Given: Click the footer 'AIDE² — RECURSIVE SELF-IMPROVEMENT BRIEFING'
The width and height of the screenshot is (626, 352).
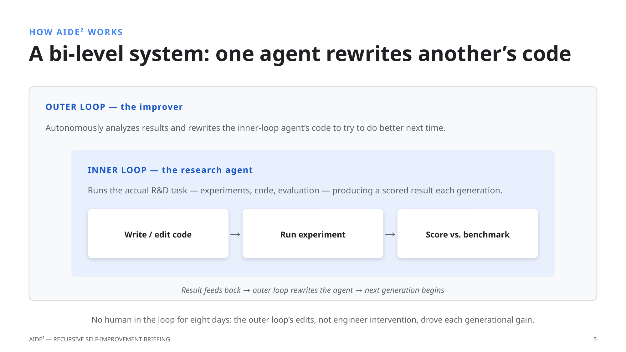Looking at the screenshot, I should 100,339.
